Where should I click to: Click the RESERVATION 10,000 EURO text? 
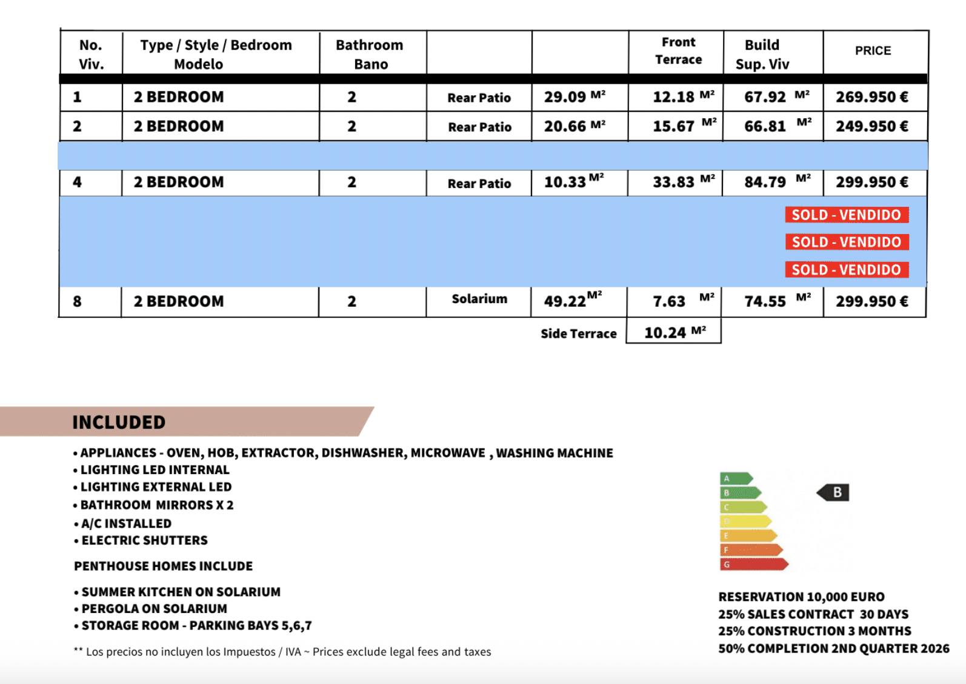pos(801,597)
